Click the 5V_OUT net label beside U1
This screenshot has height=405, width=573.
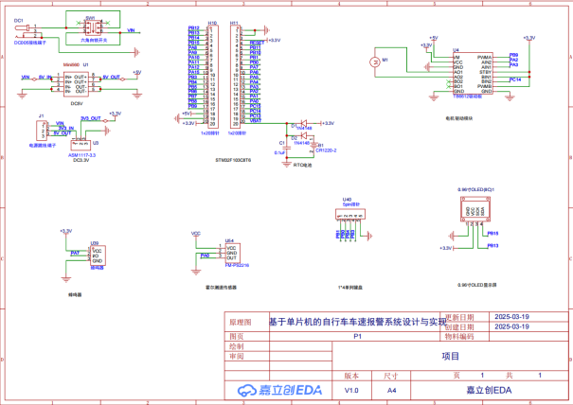coord(111,77)
